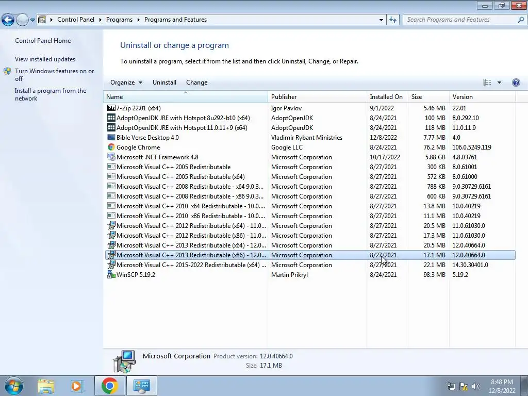Viewport: 528px width, 396px height.
Task: Click icon of Visual C++ 2012 Redistributable (x64)
Action: click(x=111, y=226)
